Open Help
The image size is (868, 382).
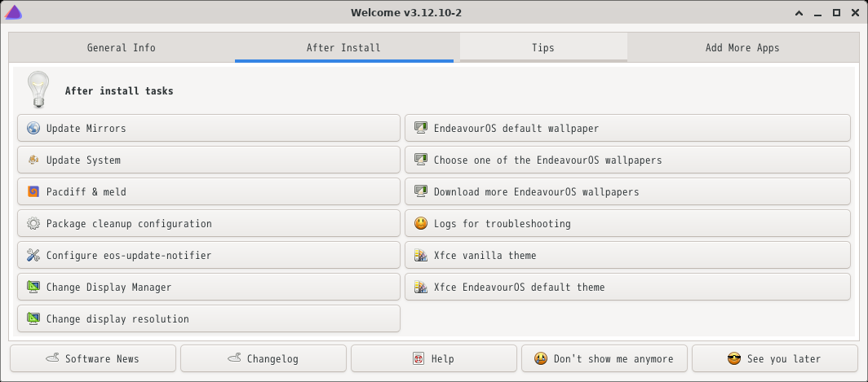coord(434,358)
